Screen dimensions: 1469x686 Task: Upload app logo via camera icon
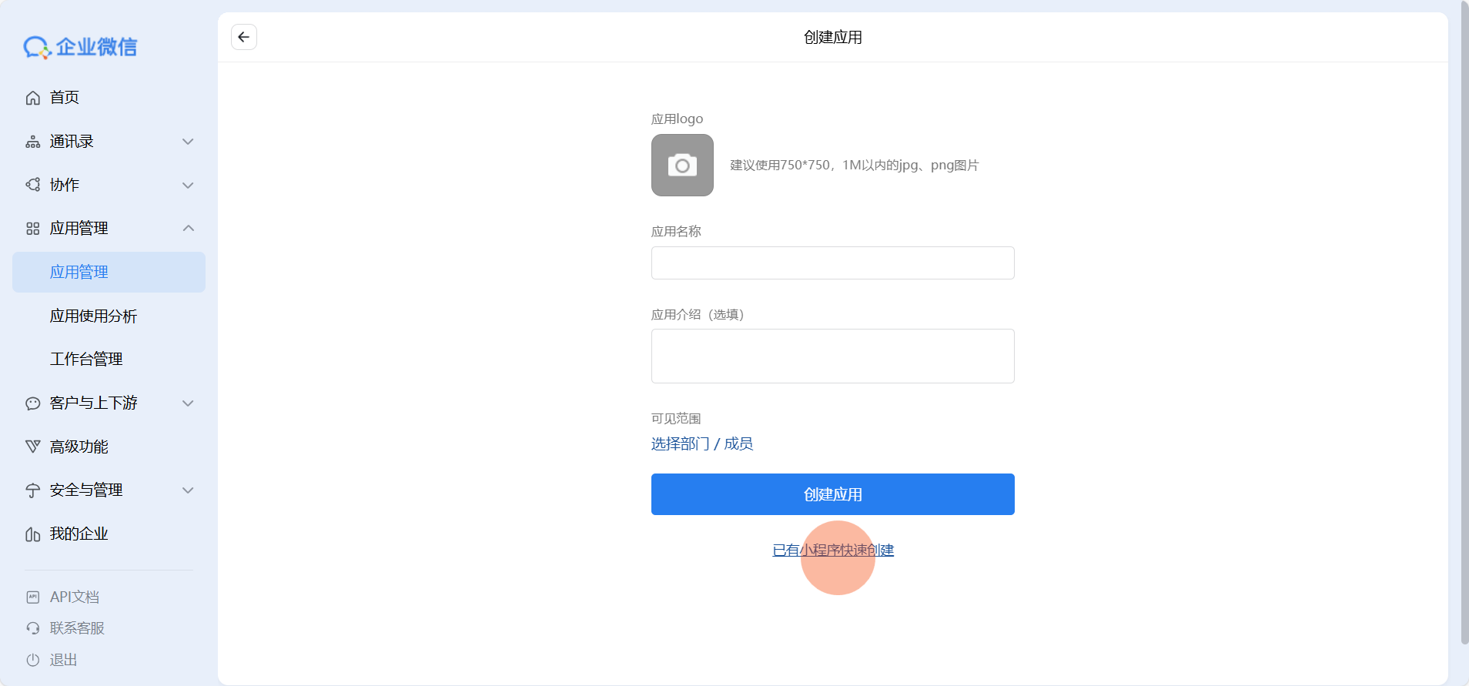click(x=682, y=166)
